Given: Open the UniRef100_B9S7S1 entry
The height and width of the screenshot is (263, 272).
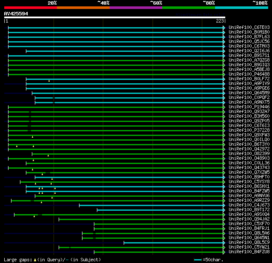Looking at the screenshot, I should [249, 56].
